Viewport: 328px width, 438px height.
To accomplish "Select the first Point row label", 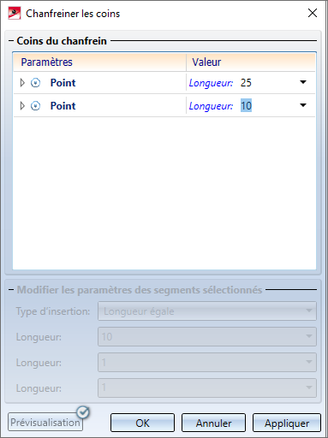I will (63, 83).
